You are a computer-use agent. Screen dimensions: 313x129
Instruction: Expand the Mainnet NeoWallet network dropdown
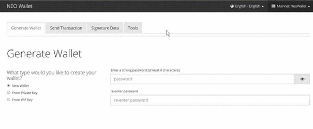tap(291, 6)
